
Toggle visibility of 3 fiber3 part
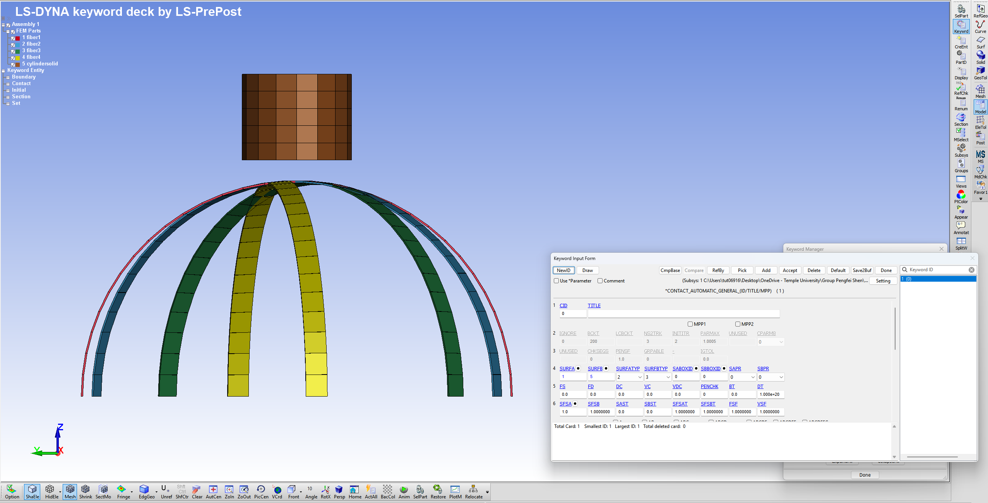(13, 51)
